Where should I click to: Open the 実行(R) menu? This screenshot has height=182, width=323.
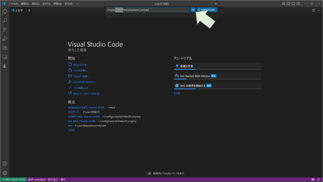68,4
